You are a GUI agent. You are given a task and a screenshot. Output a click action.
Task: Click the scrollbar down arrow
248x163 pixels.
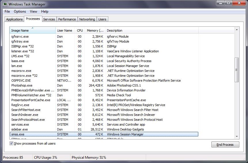[236, 137]
